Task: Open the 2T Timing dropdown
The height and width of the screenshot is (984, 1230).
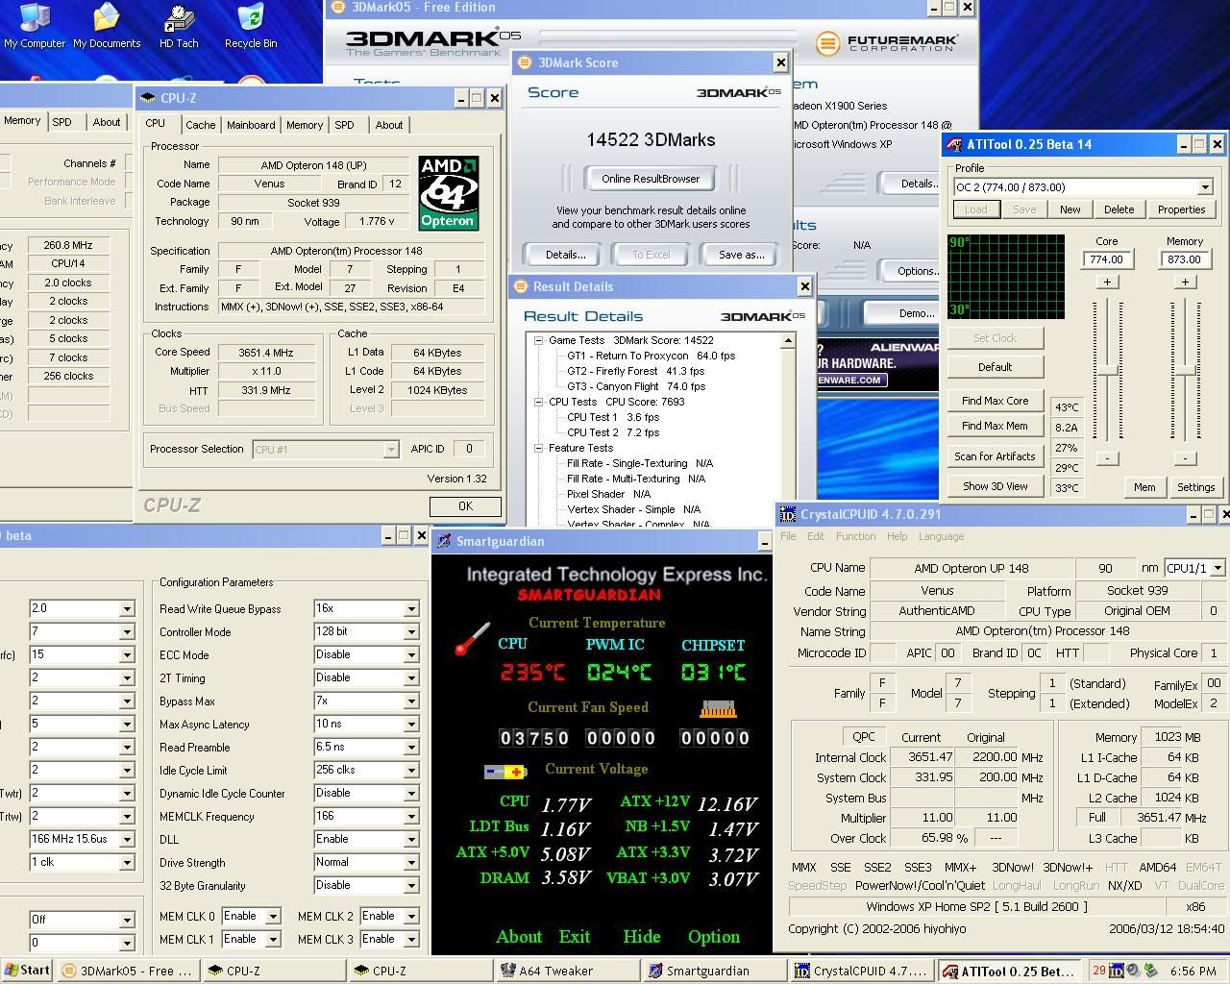Action: [410, 677]
